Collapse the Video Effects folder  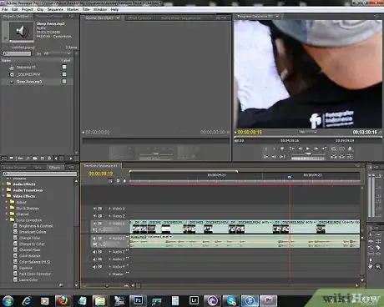click(3, 196)
